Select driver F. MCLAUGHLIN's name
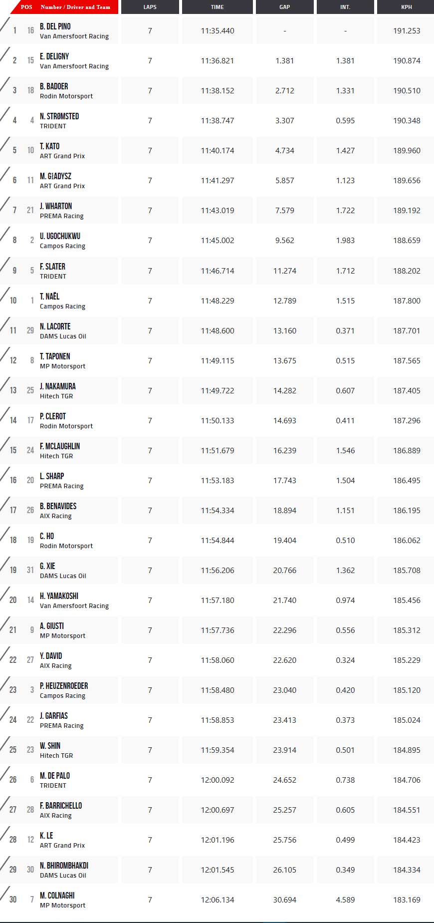 click(x=60, y=446)
